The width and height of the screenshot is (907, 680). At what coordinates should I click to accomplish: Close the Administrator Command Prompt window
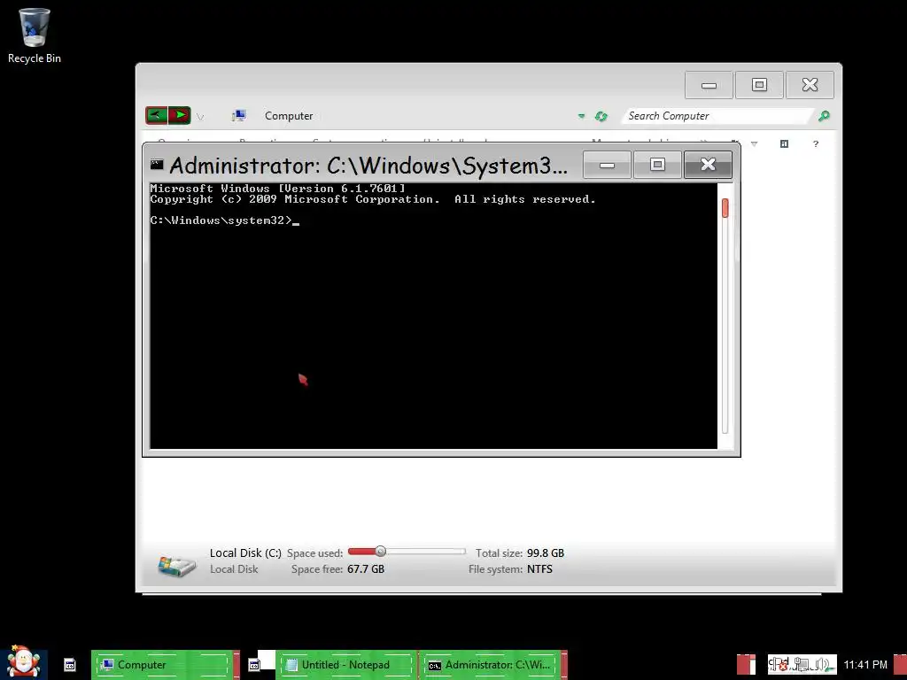[x=708, y=165]
